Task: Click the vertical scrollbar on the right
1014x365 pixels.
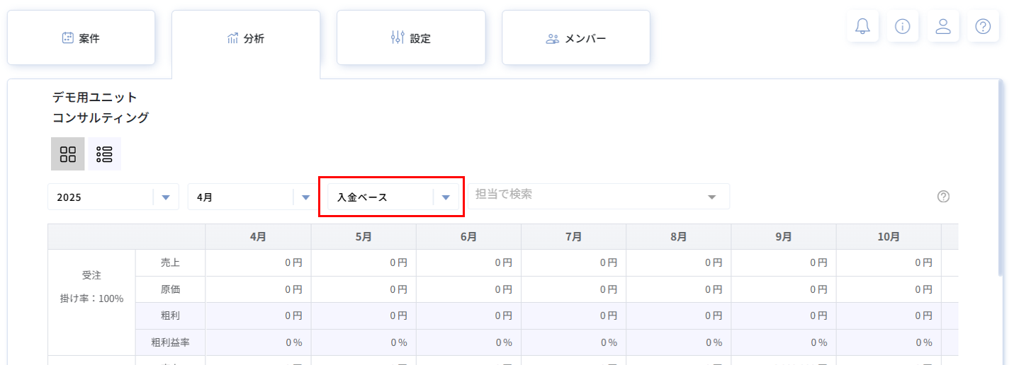Action: click(1000, 177)
